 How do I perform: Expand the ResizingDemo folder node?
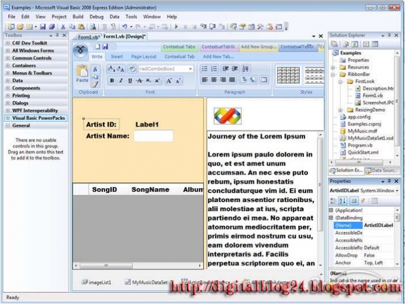340,110
